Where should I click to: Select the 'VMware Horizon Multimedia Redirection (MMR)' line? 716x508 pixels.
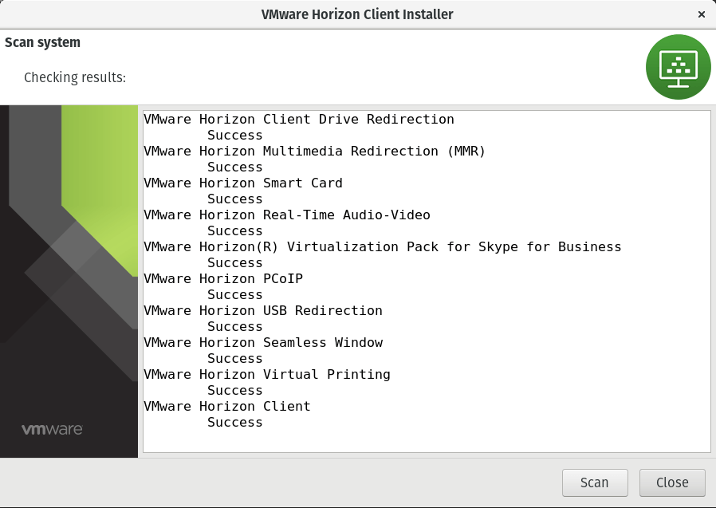point(315,152)
